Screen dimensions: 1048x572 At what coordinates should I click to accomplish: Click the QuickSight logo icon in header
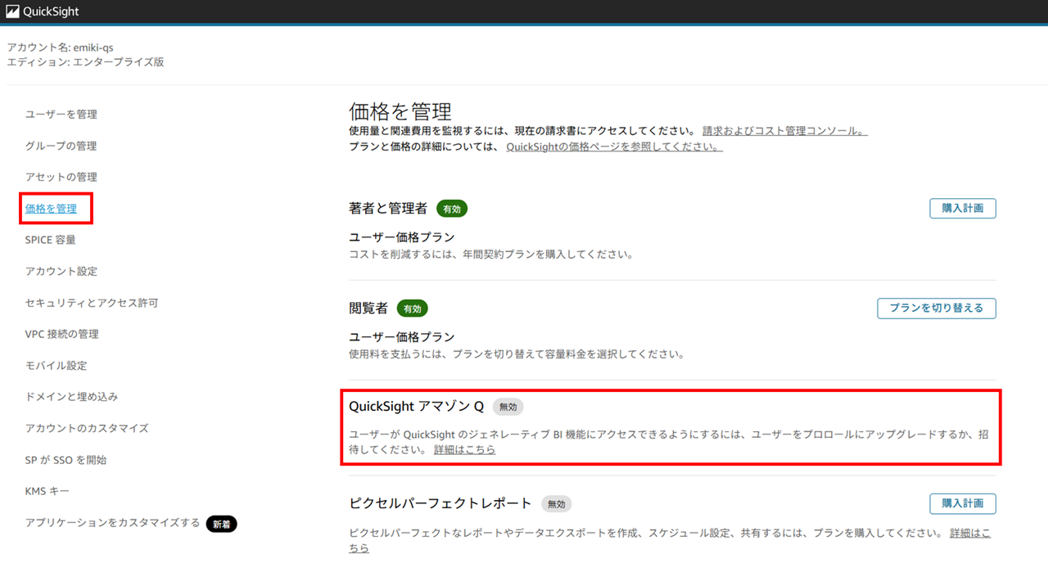(13, 11)
